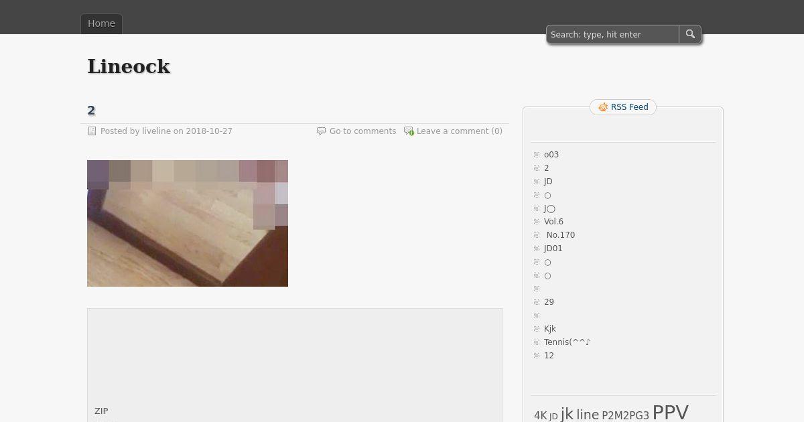
Task: Open recent post No.170
Action: tap(561, 235)
